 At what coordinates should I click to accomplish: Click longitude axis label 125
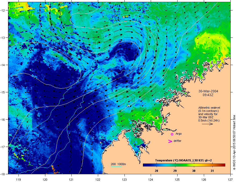[x=177, y=179]
